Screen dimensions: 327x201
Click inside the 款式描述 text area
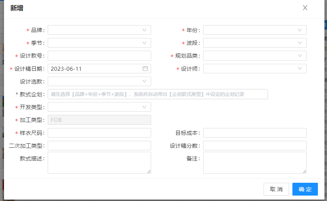(x=99, y=162)
